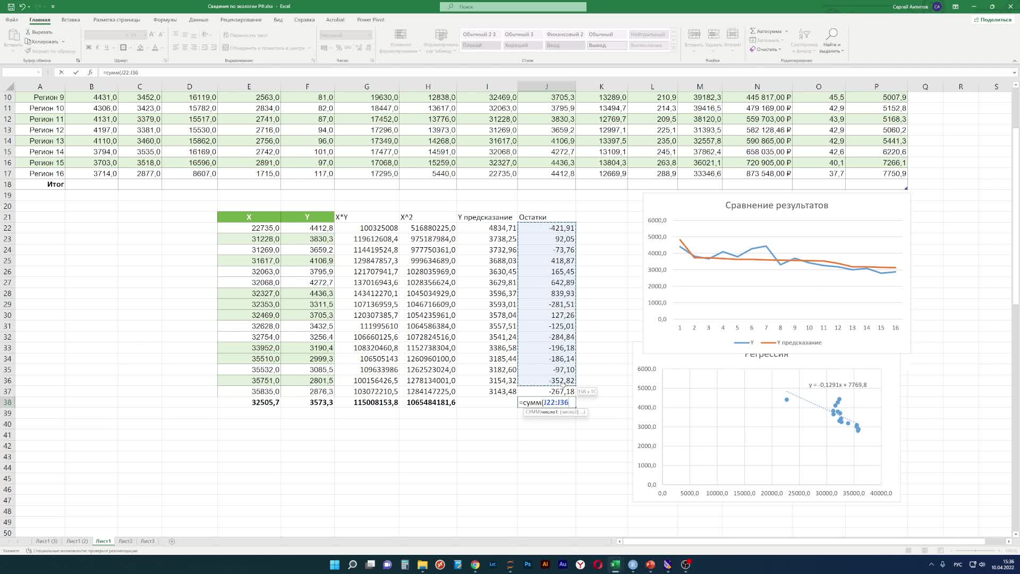Click Find and select (Найти и выделить)
This screenshot has height=574, width=1020.
tap(832, 40)
